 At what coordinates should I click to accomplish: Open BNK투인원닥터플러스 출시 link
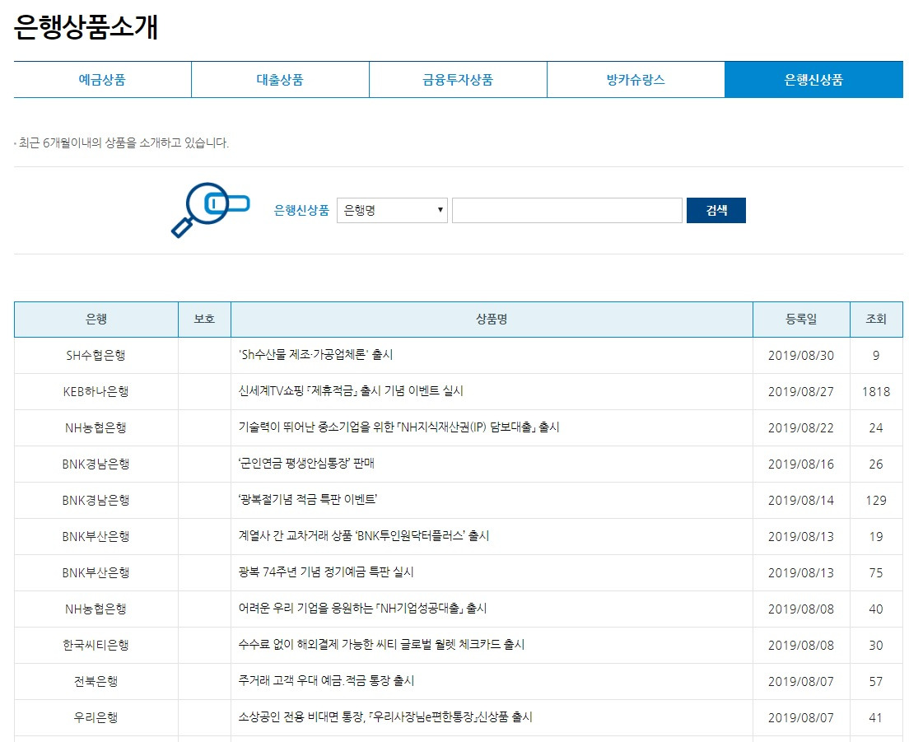point(364,536)
